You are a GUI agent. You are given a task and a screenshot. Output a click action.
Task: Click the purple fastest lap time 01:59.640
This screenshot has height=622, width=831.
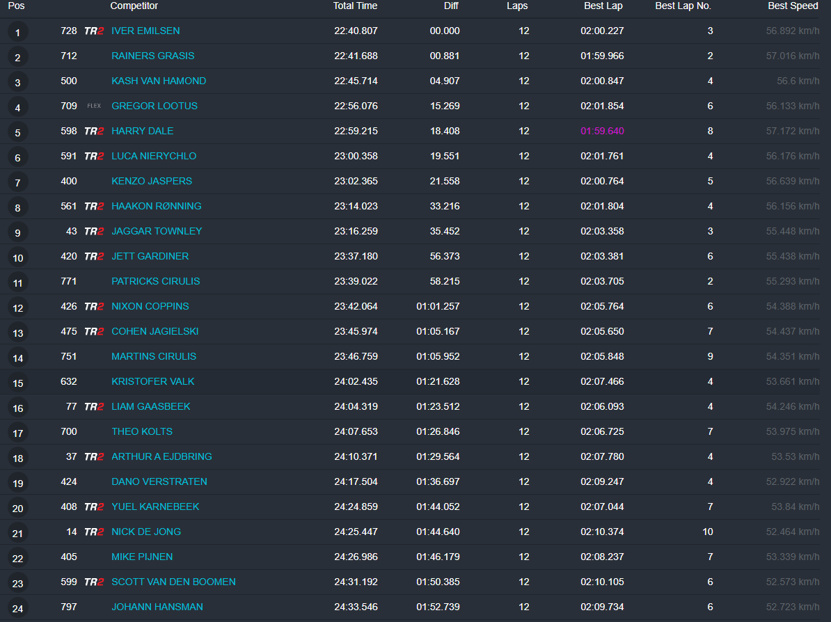pos(602,131)
